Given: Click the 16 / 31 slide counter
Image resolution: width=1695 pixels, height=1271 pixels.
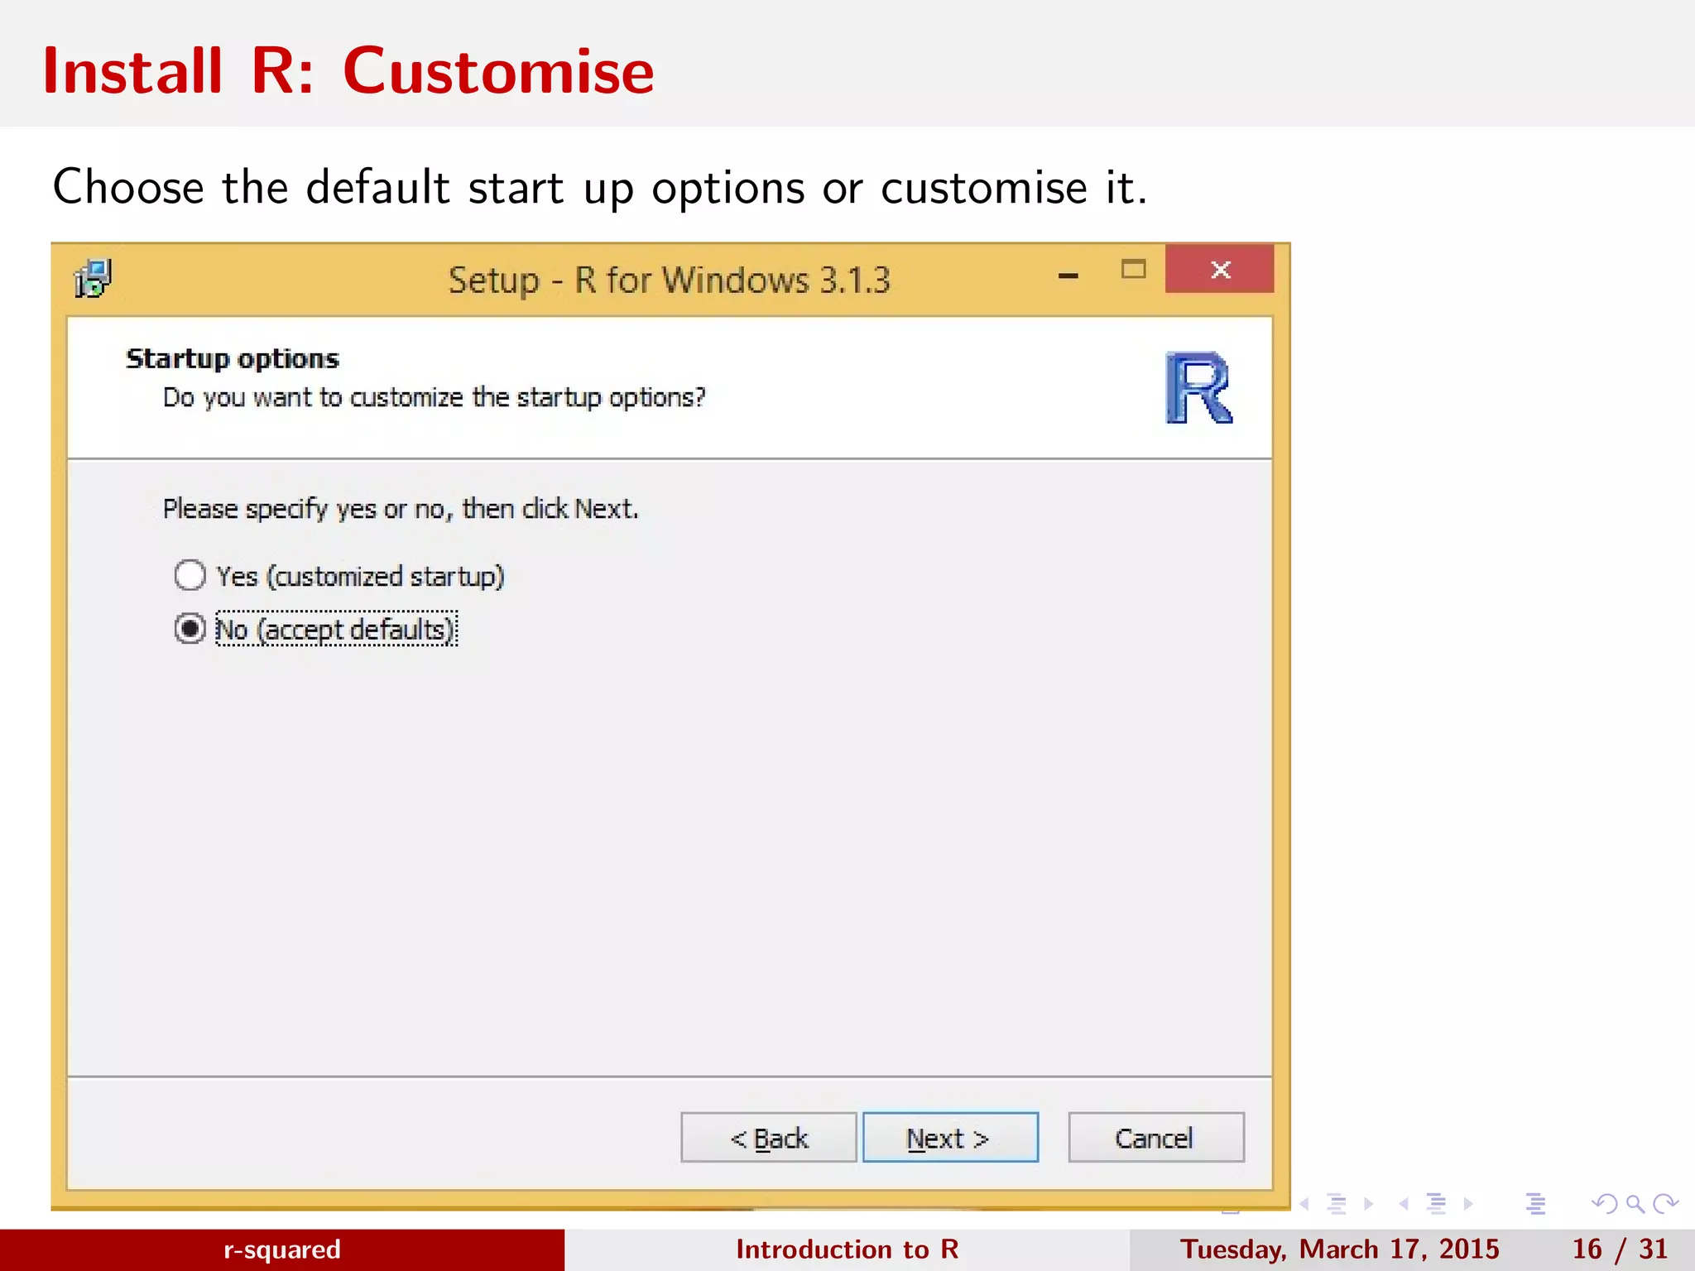Looking at the screenshot, I should (1621, 1249).
